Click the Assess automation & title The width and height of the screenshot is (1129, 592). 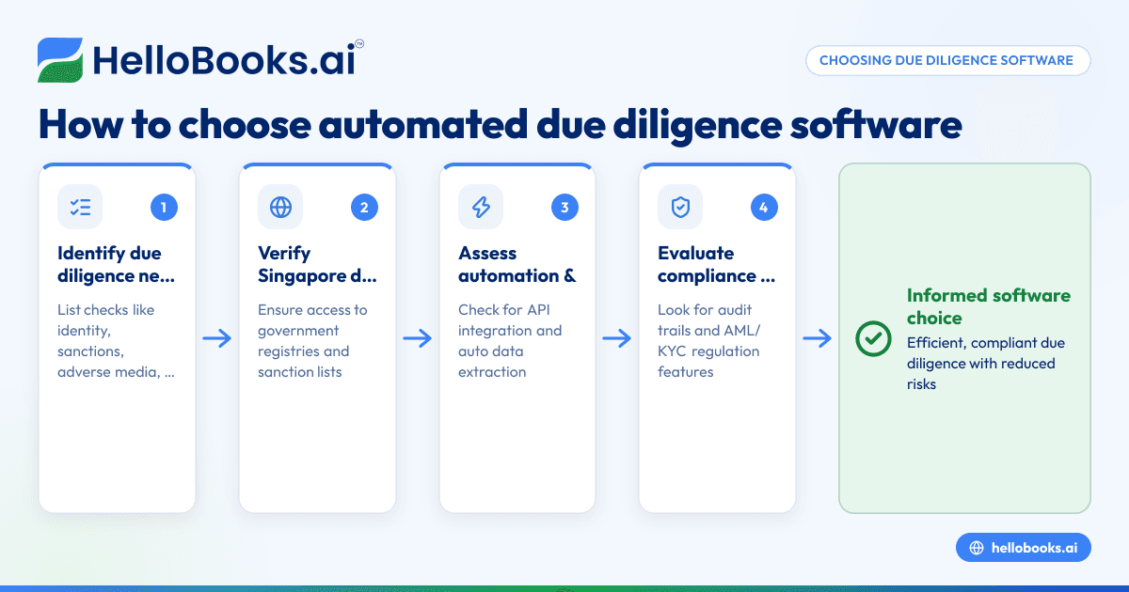[x=517, y=264]
